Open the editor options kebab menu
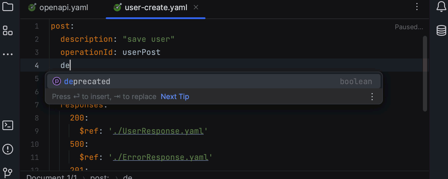The image size is (448, 179). coord(417,7)
